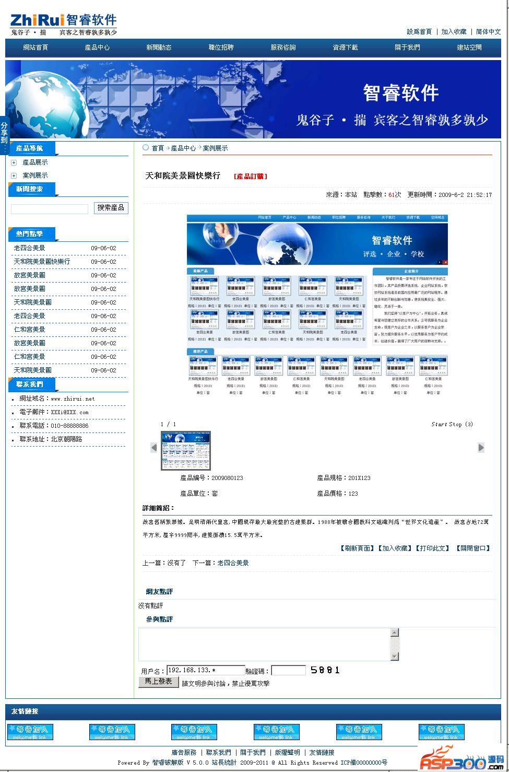
Task: Click the second '等待加入' friend link banner
Action: [x=112, y=732]
